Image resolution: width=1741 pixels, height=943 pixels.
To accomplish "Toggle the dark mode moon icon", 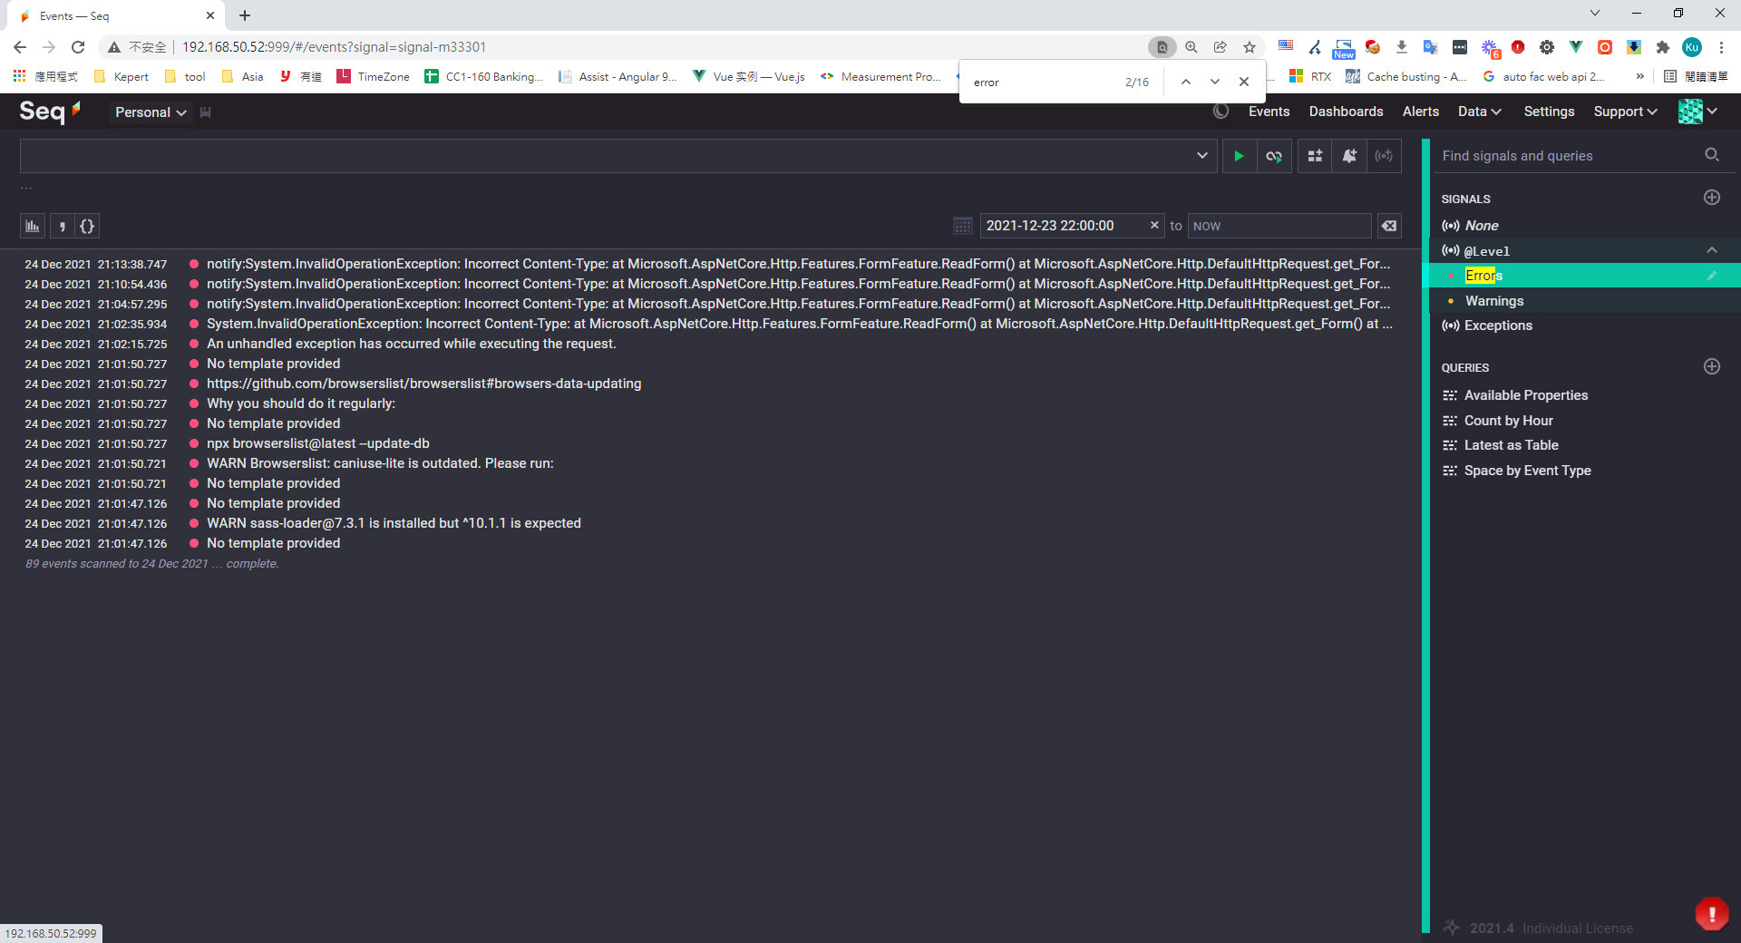I will point(1221,112).
